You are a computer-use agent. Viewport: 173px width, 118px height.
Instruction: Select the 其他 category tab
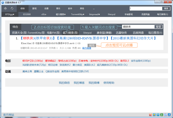(82, 8)
